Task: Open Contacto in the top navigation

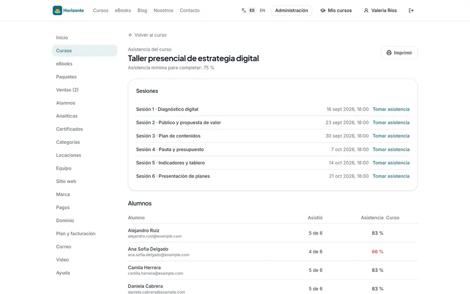Action: tap(190, 11)
